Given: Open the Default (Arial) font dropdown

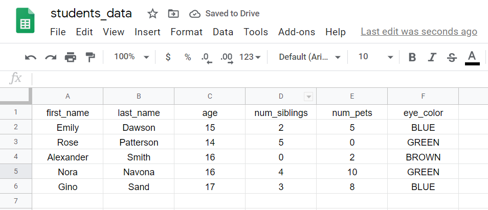Looking at the screenshot, I should pos(309,57).
